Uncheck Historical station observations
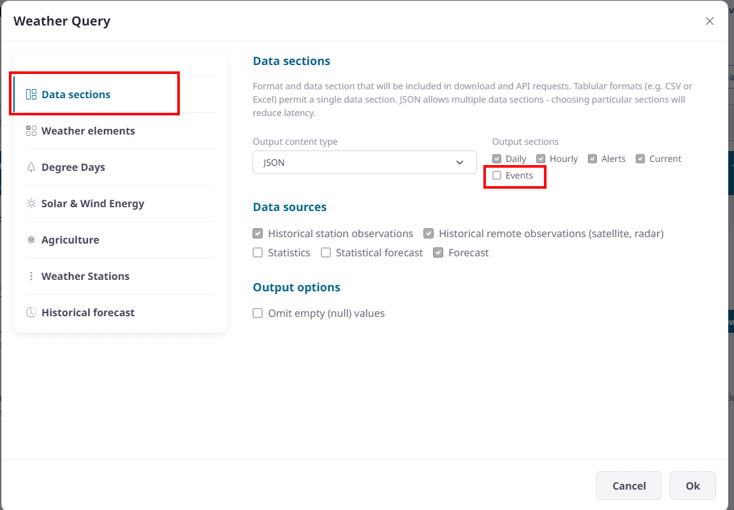The width and height of the screenshot is (734, 510). tap(258, 233)
